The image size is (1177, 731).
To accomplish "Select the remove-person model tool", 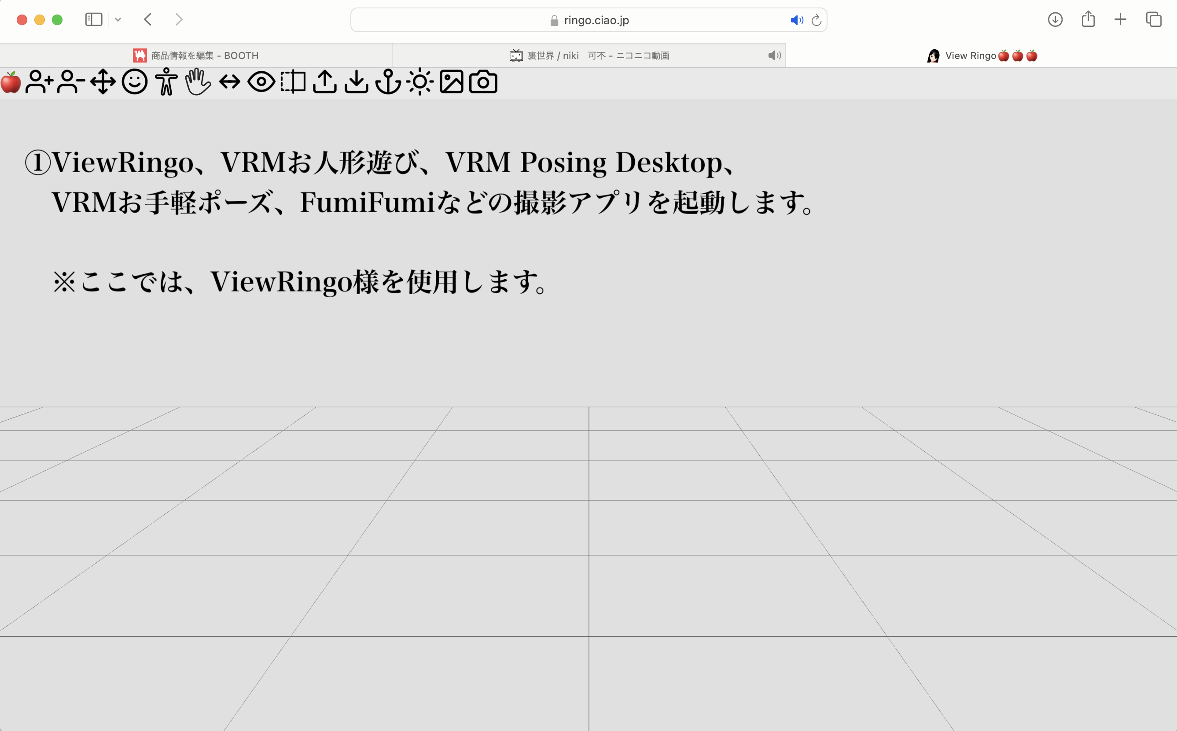I will [70, 82].
